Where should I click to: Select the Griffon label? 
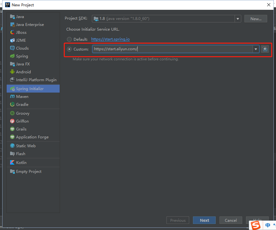click(22, 121)
